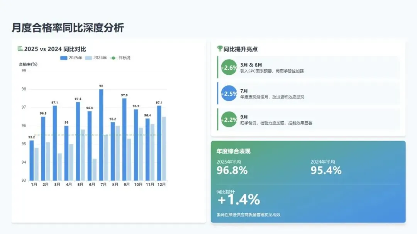Screen dimensions: 417x234
Task: Click the 同比提升 label
Action: [225, 192]
